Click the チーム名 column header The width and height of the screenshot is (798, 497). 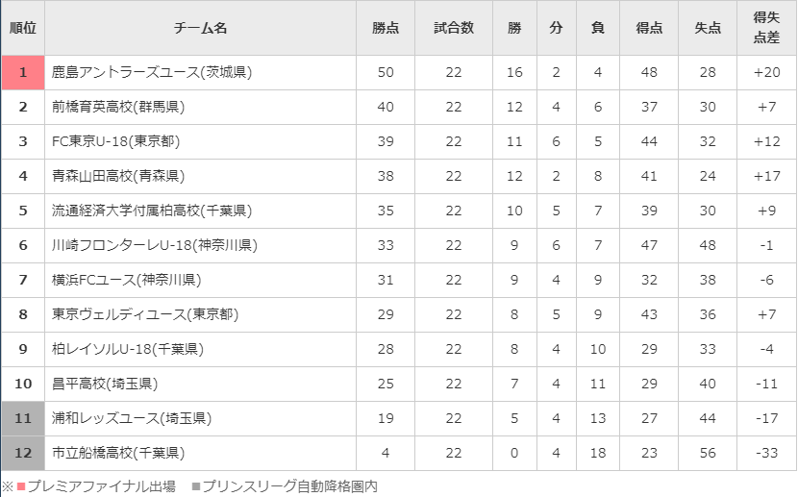200,28
